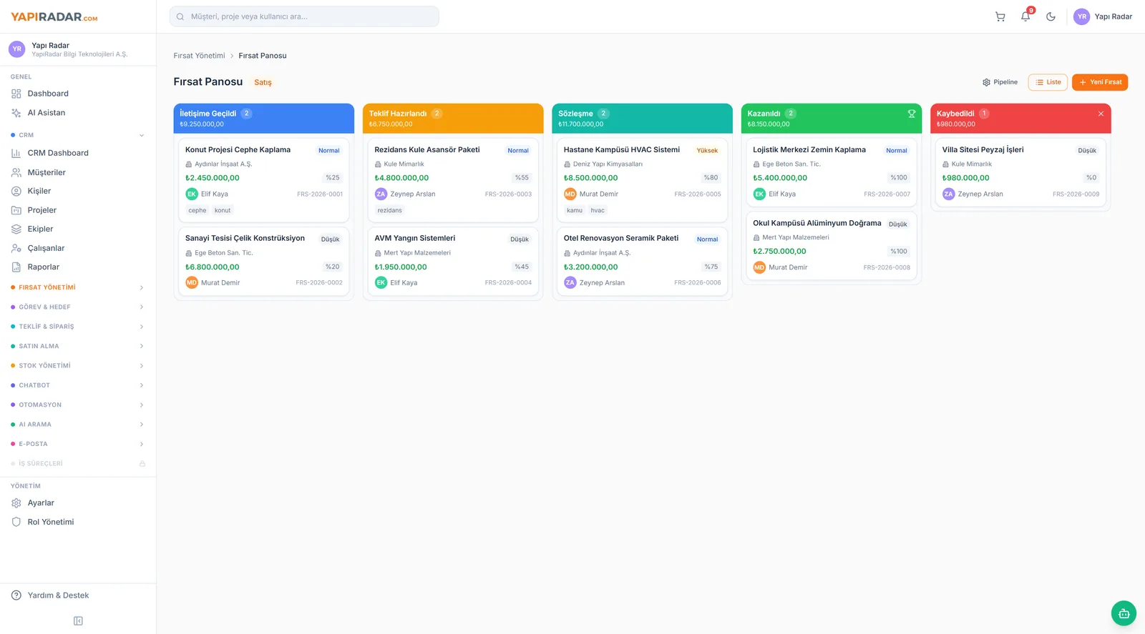
Task: Click the cephe tag on Konut Projesi card
Action: (x=198, y=211)
